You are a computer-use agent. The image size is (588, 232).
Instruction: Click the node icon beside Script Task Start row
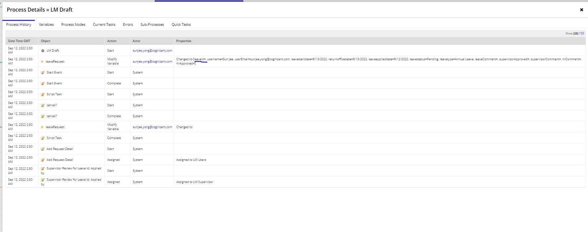point(43,94)
